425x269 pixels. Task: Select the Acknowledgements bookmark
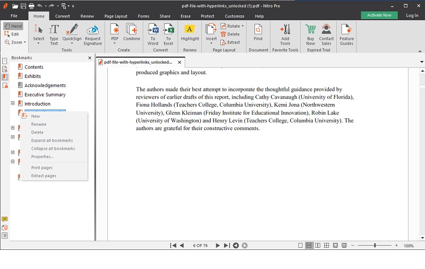(45, 85)
